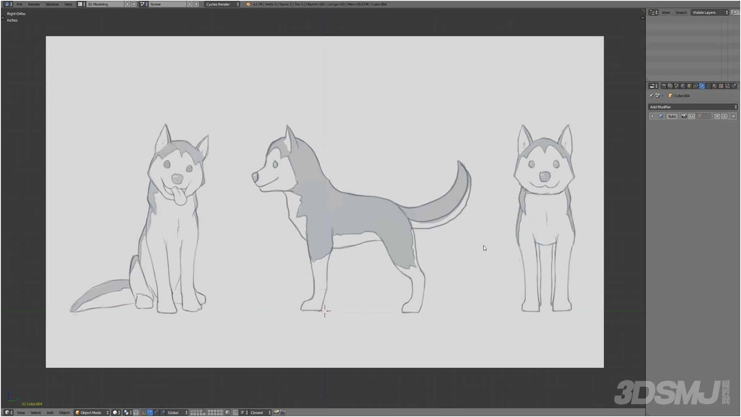Image resolution: width=741 pixels, height=417 pixels.
Task: Open the Add menu in viewport header
Action: pyautogui.click(x=50, y=413)
